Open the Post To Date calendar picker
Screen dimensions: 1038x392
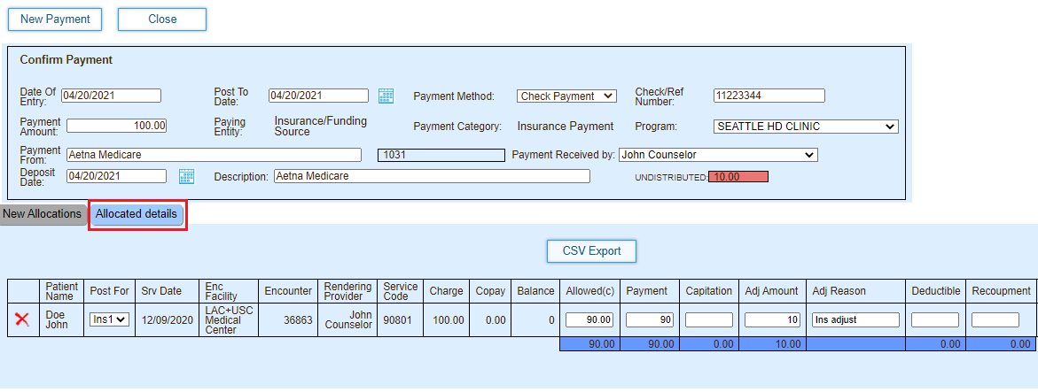pos(386,96)
